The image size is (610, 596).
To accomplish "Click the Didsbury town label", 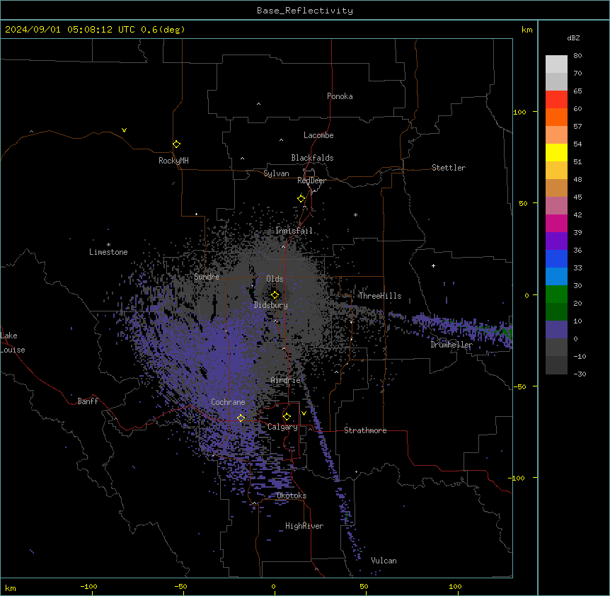I will coord(271,305).
